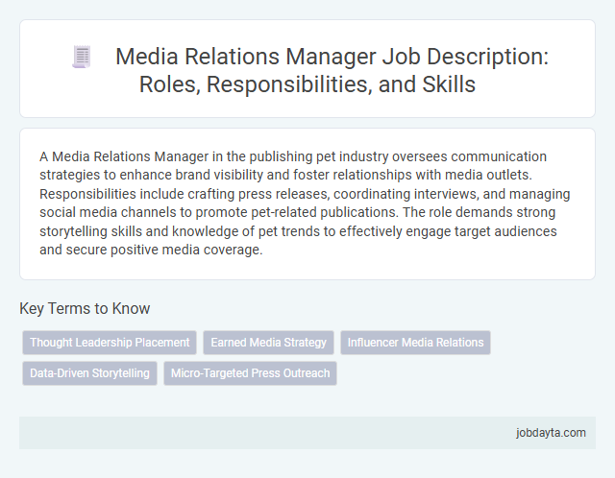Click the Media Relations Manager Job Description title
This screenshot has height=478, width=615.
(332, 70)
